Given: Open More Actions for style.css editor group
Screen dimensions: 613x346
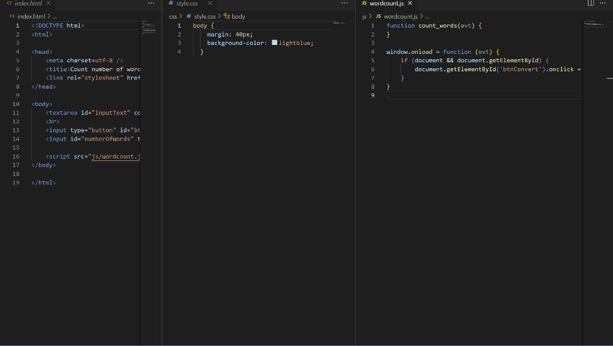Looking at the screenshot, I should pyautogui.click(x=344, y=3).
